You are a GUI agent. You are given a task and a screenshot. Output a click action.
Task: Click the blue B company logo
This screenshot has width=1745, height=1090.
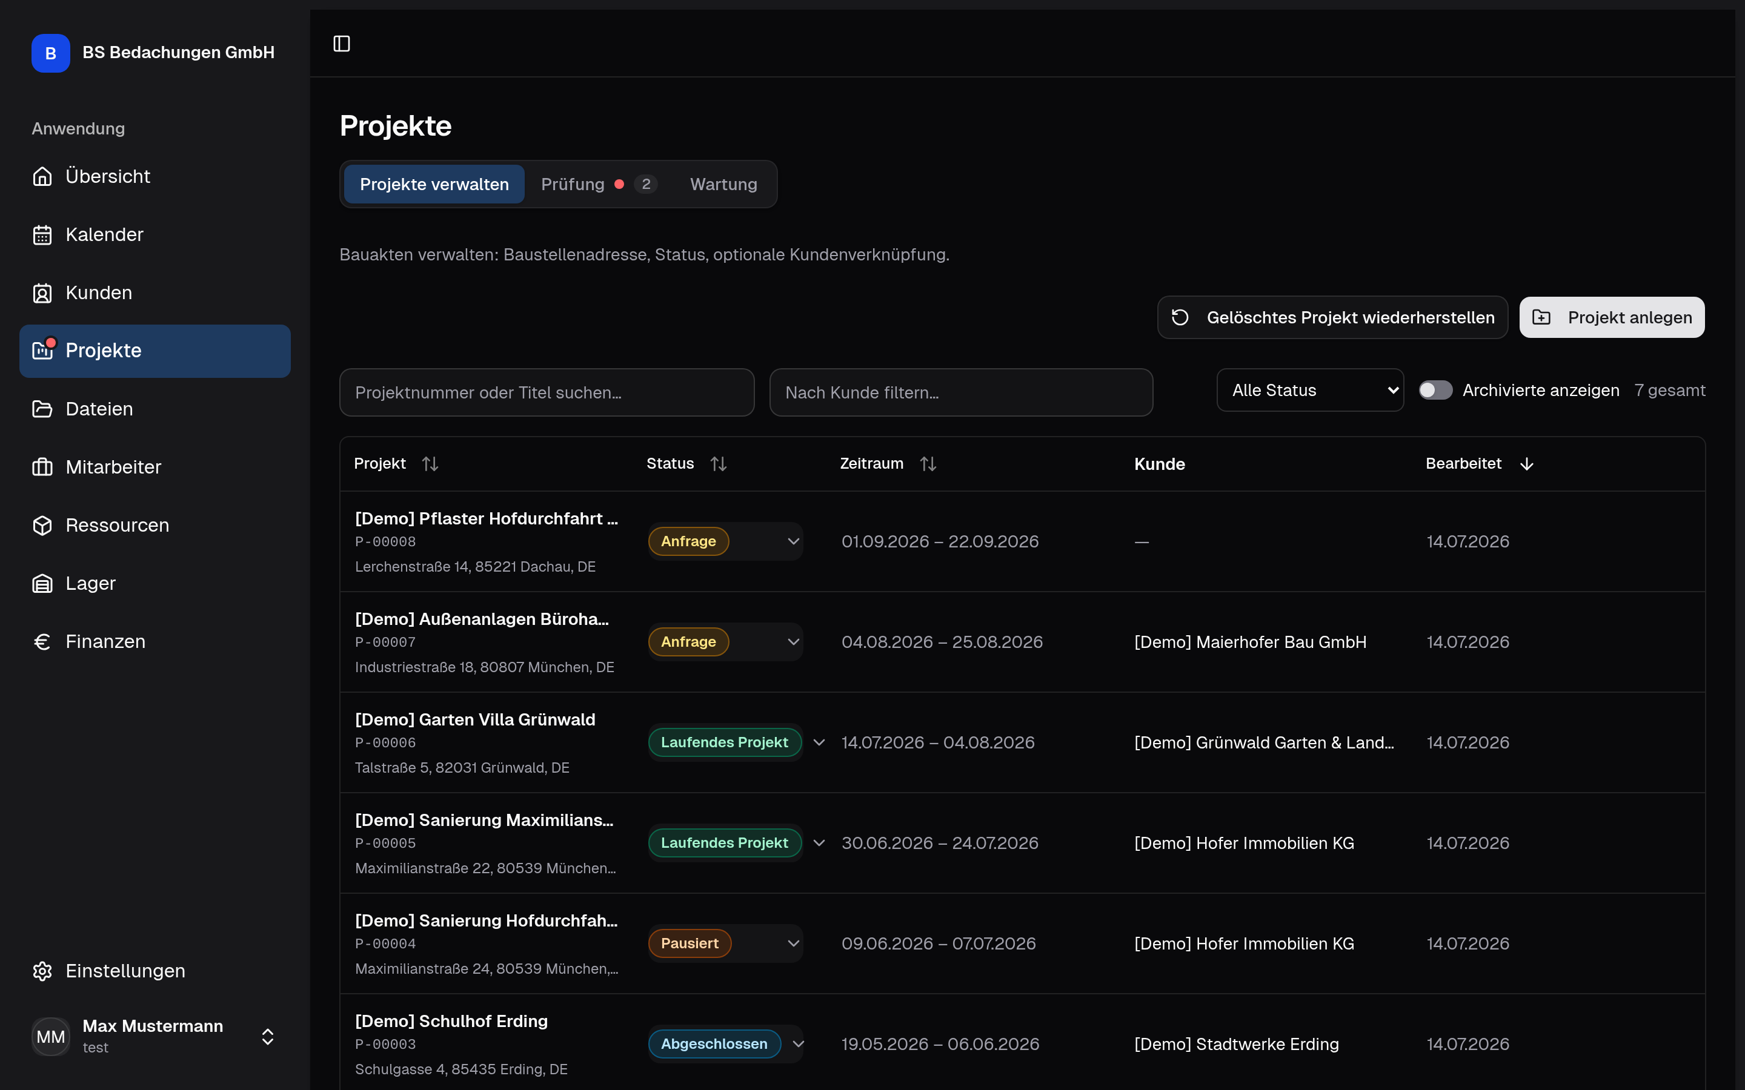tap(50, 53)
